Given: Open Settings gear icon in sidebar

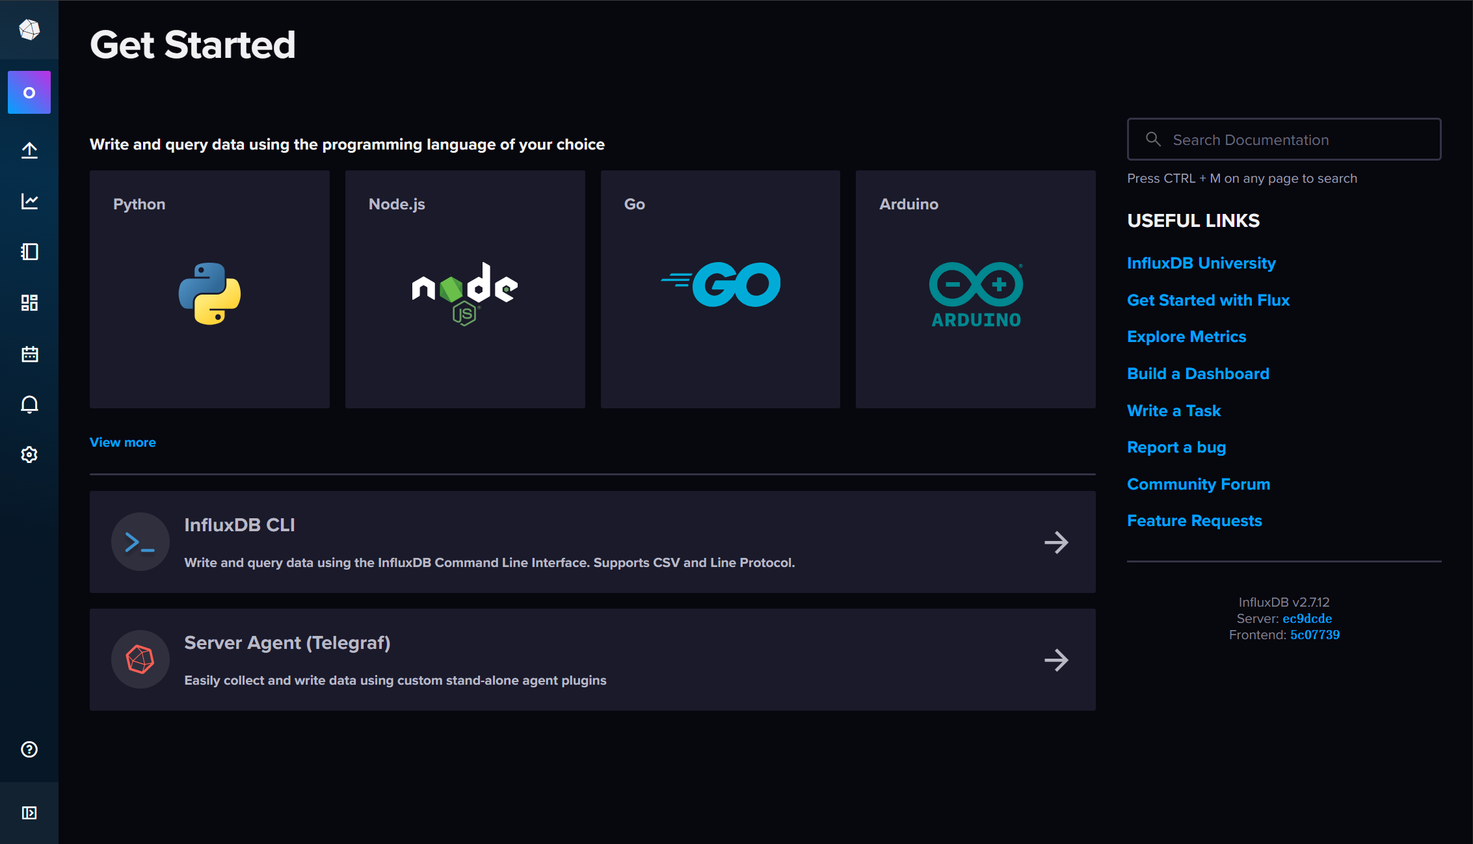Looking at the screenshot, I should (29, 455).
